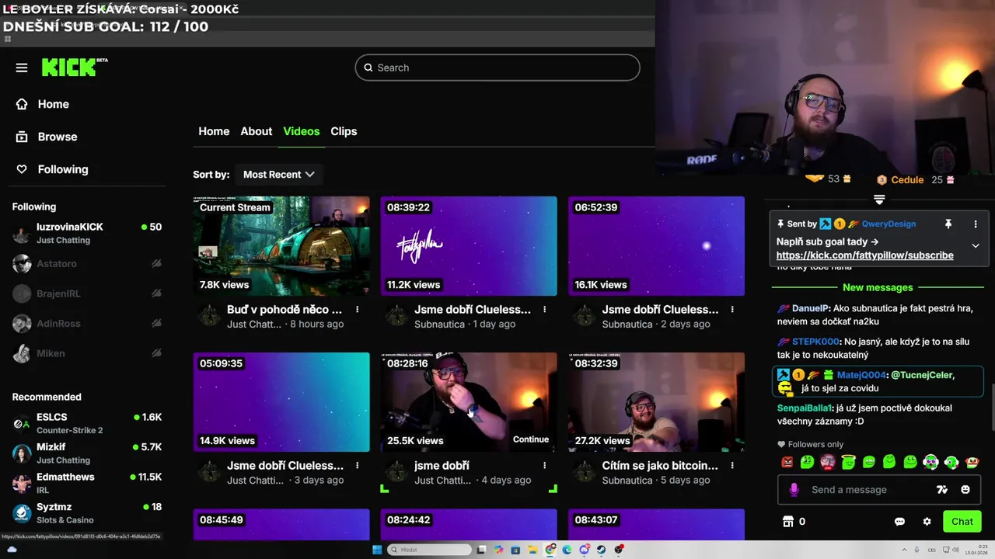Open AdinRoss channel in sidebar
The width and height of the screenshot is (995, 559).
coord(87,323)
